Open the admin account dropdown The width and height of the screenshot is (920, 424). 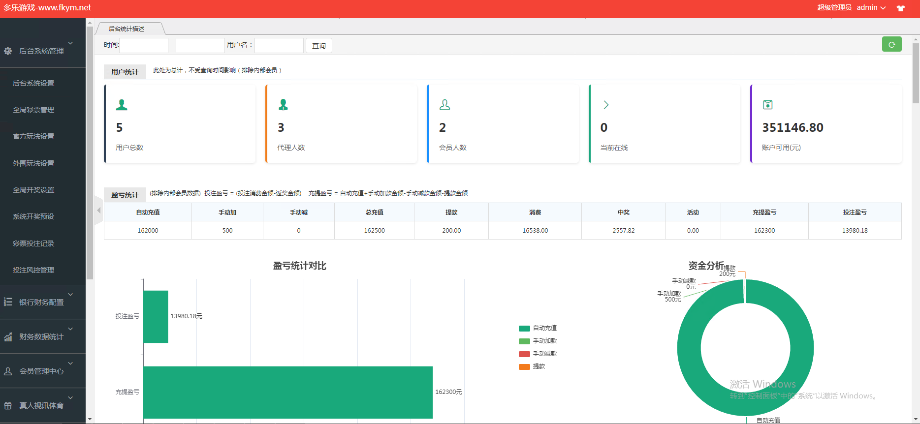click(x=871, y=7)
